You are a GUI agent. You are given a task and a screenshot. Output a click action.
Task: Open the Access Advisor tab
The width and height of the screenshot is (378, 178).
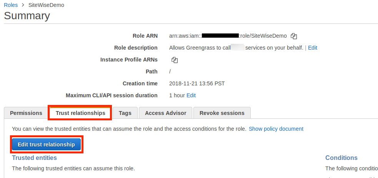point(165,113)
